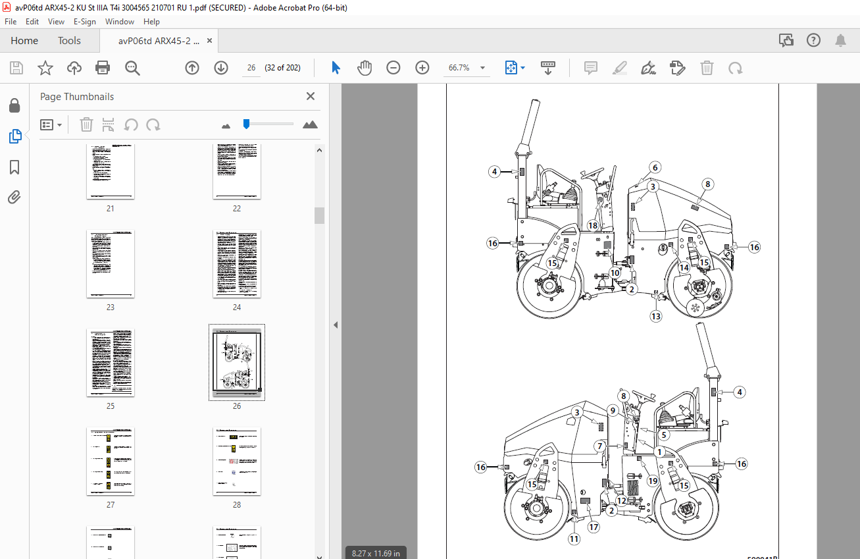Click the thumbnails panel scroll up arrow
Image resolution: width=860 pixels, height=559 pixels.
[320, 149]
